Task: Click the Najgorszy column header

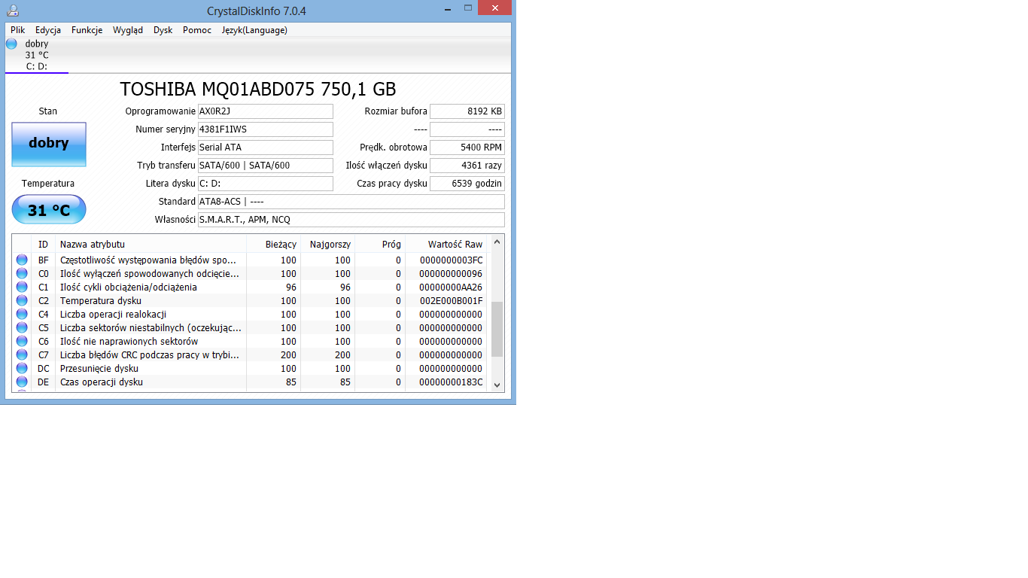Action: (327, 244)
